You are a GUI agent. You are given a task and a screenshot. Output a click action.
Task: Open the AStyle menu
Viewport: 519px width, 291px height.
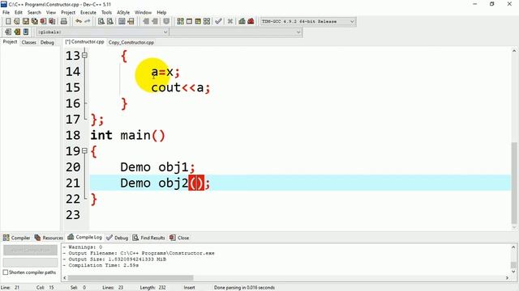pyautogui.click(x=123, y=13)
